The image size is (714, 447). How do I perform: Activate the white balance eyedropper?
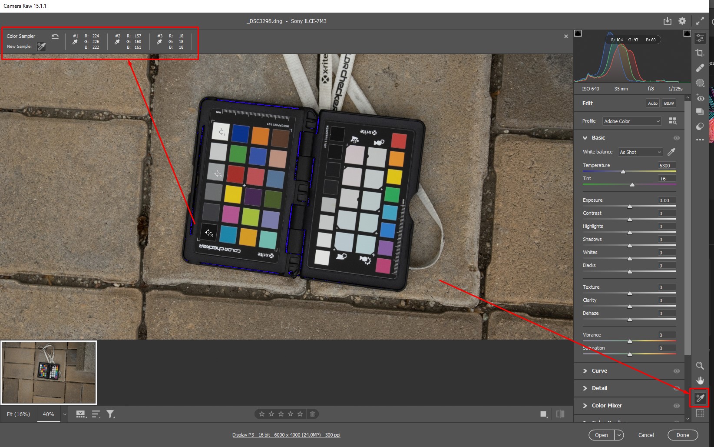671,152
